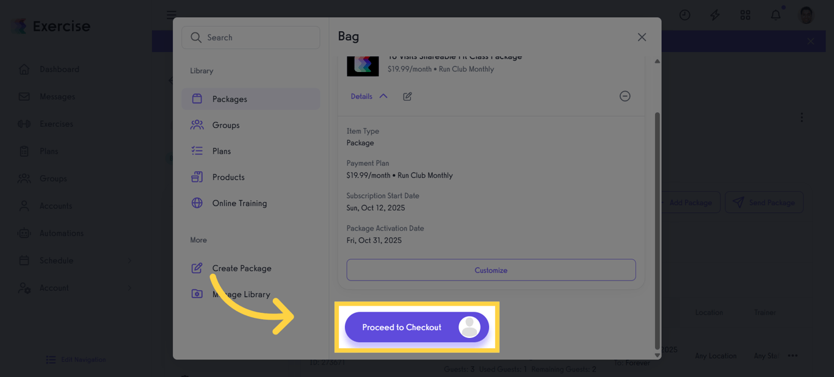Open the user profile avatar

[807, 15]
